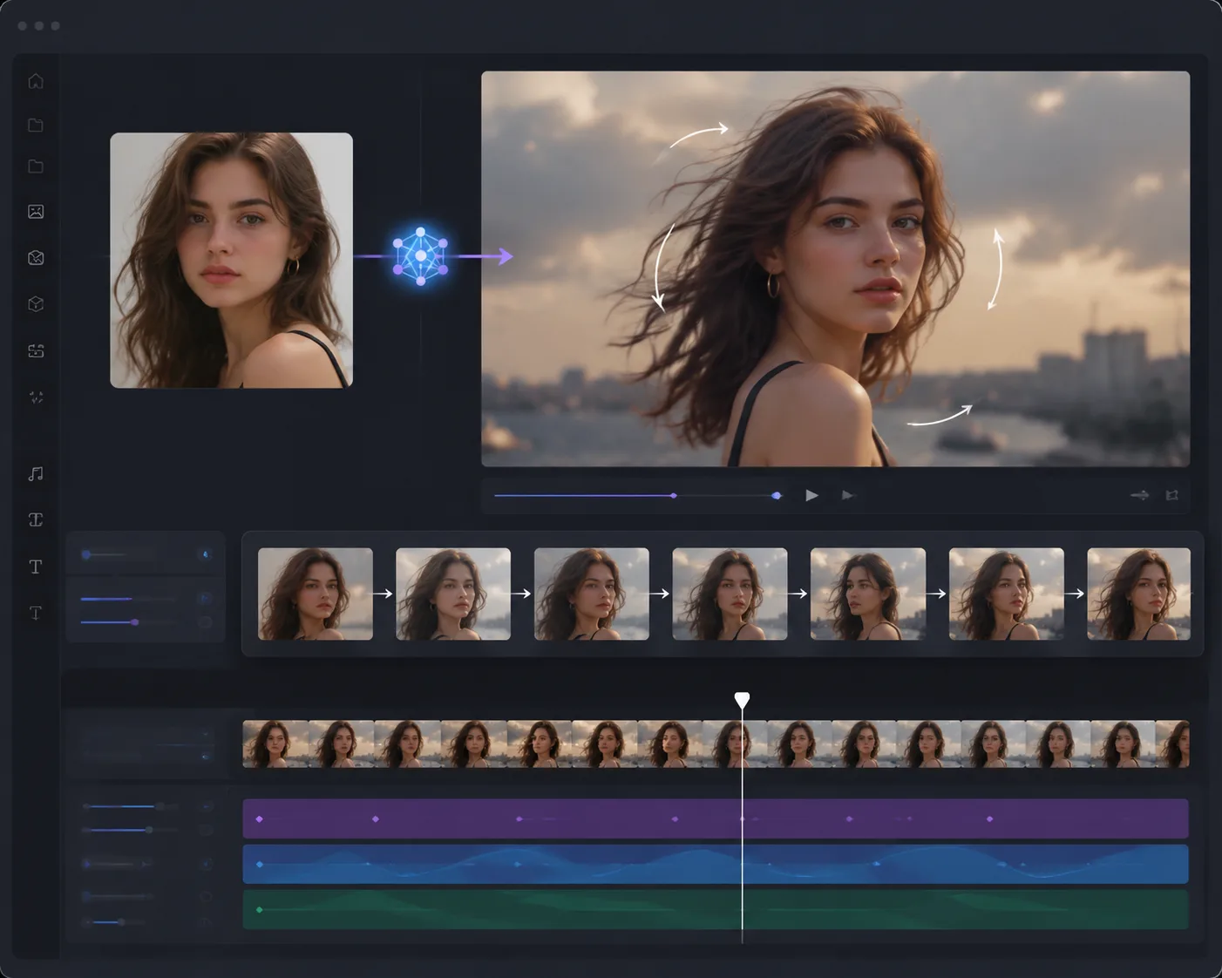Select the dim T icon at the sidebar bottom
The image size is (1222, 978).
tap(36, 613)
